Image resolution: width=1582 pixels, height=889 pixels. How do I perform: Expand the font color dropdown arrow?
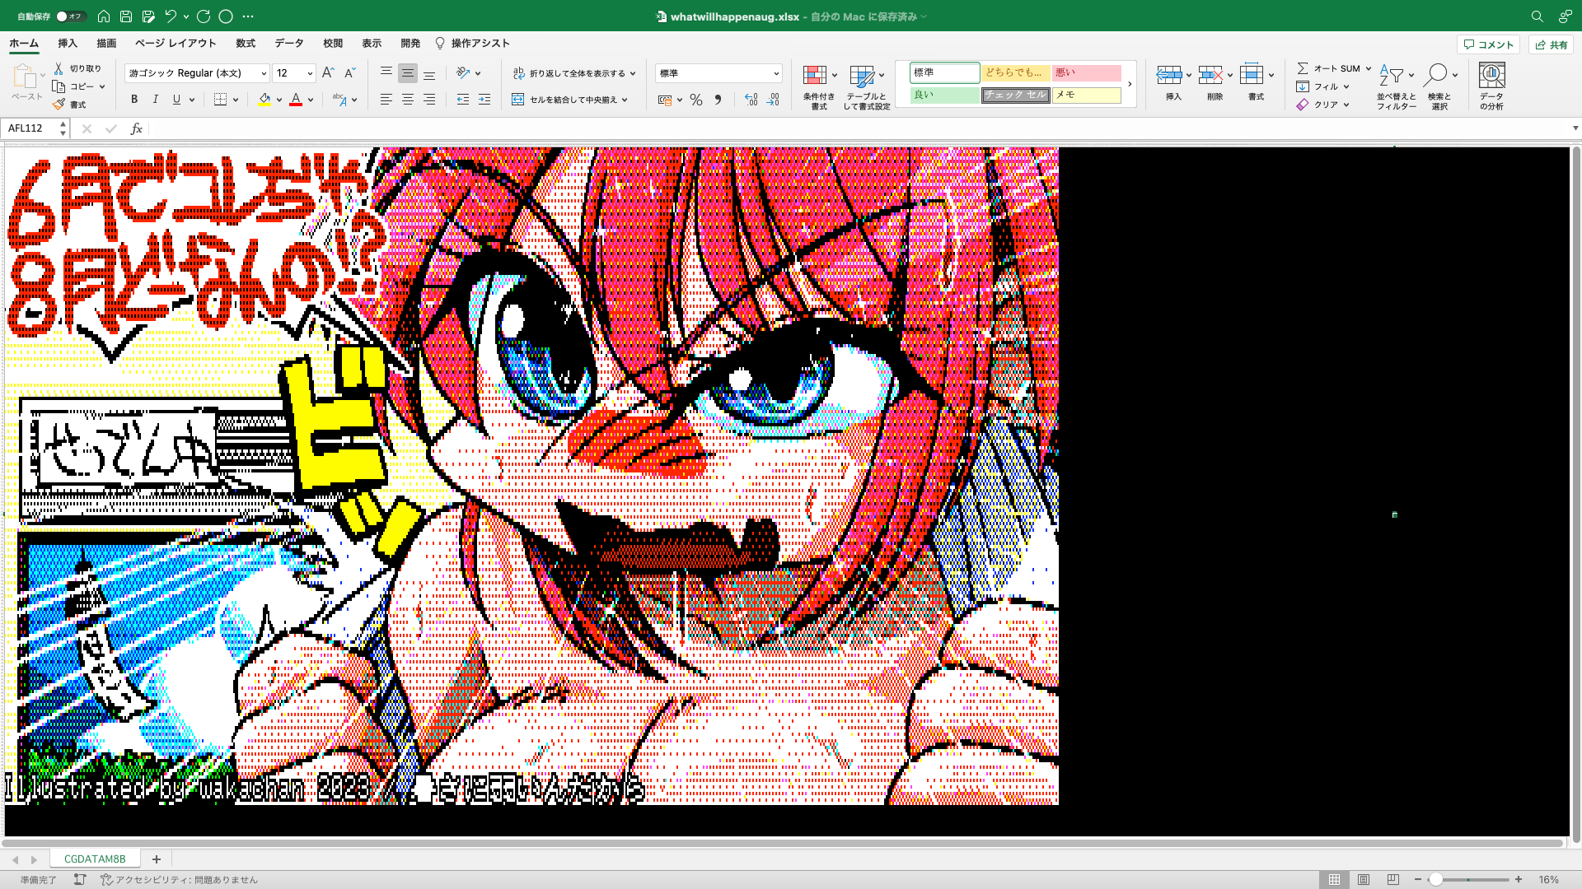coord(311,100)
